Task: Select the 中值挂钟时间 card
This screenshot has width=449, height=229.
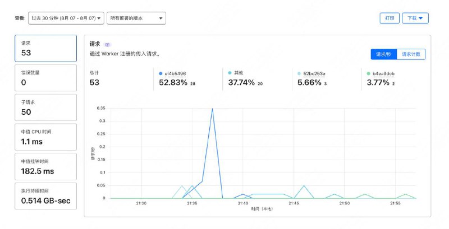Action: pos(45,166)
